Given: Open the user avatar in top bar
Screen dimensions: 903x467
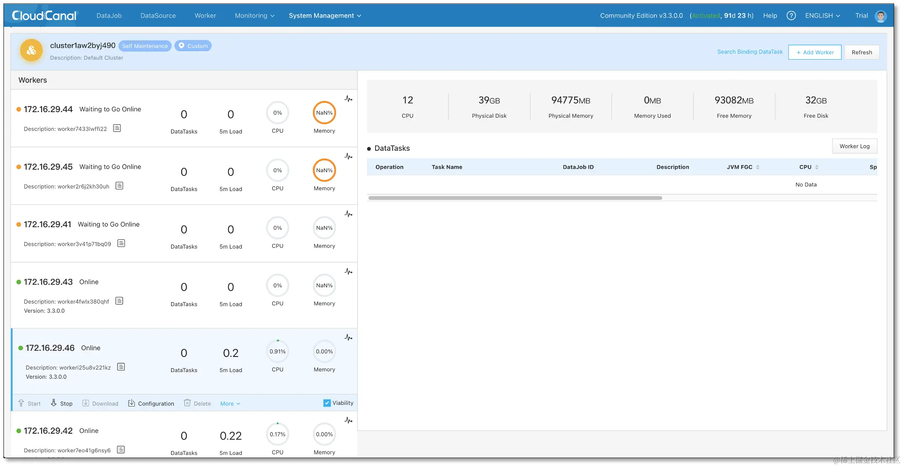Looking at the screenshot, I should click(x=880, y=16).
